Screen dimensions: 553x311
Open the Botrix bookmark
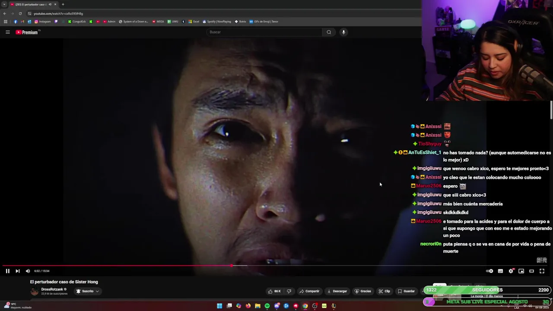point(241,22)
